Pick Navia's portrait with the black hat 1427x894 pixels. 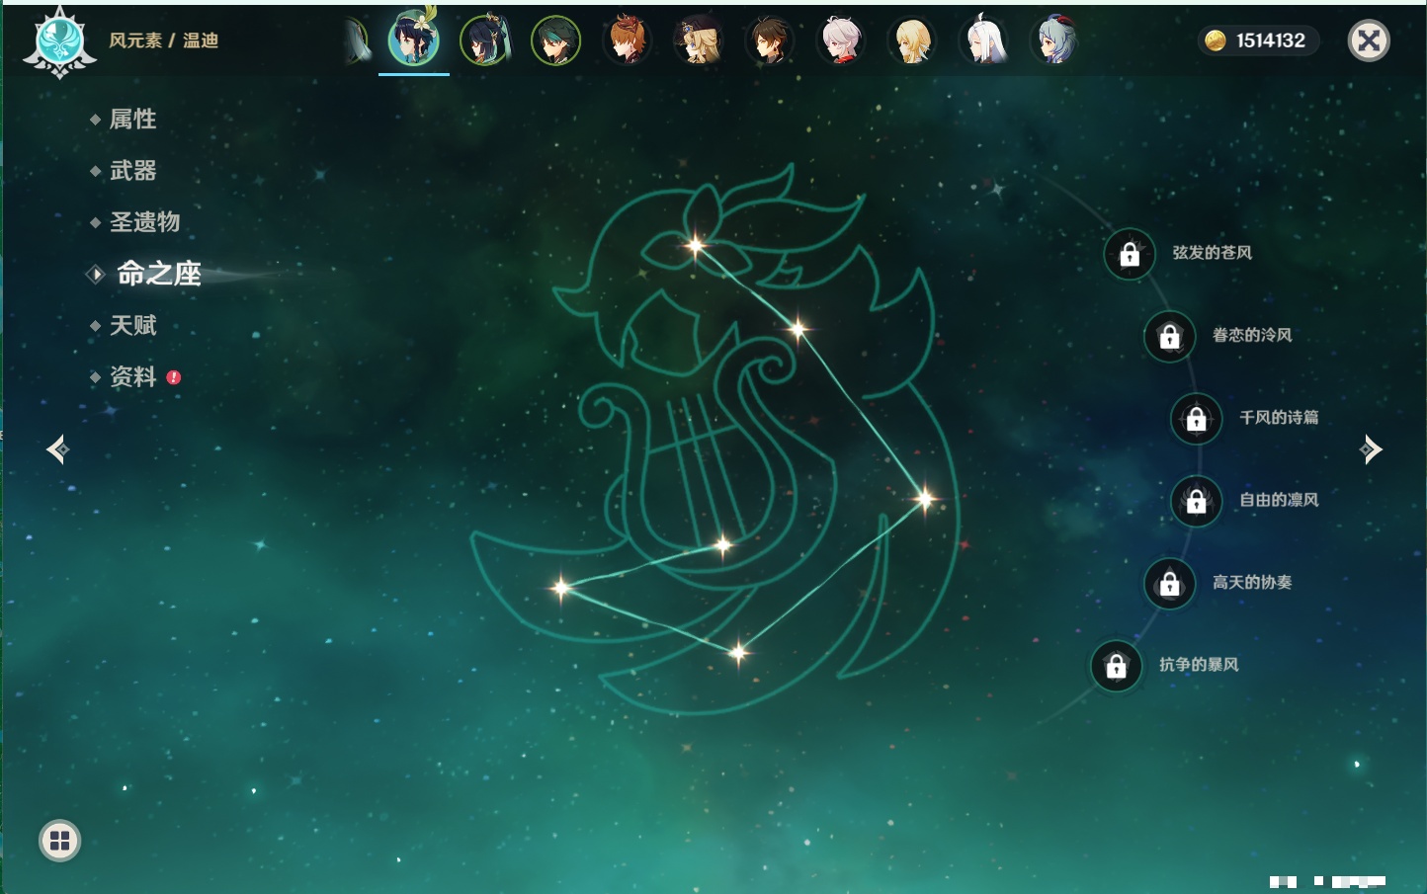(x=699, y=41)
